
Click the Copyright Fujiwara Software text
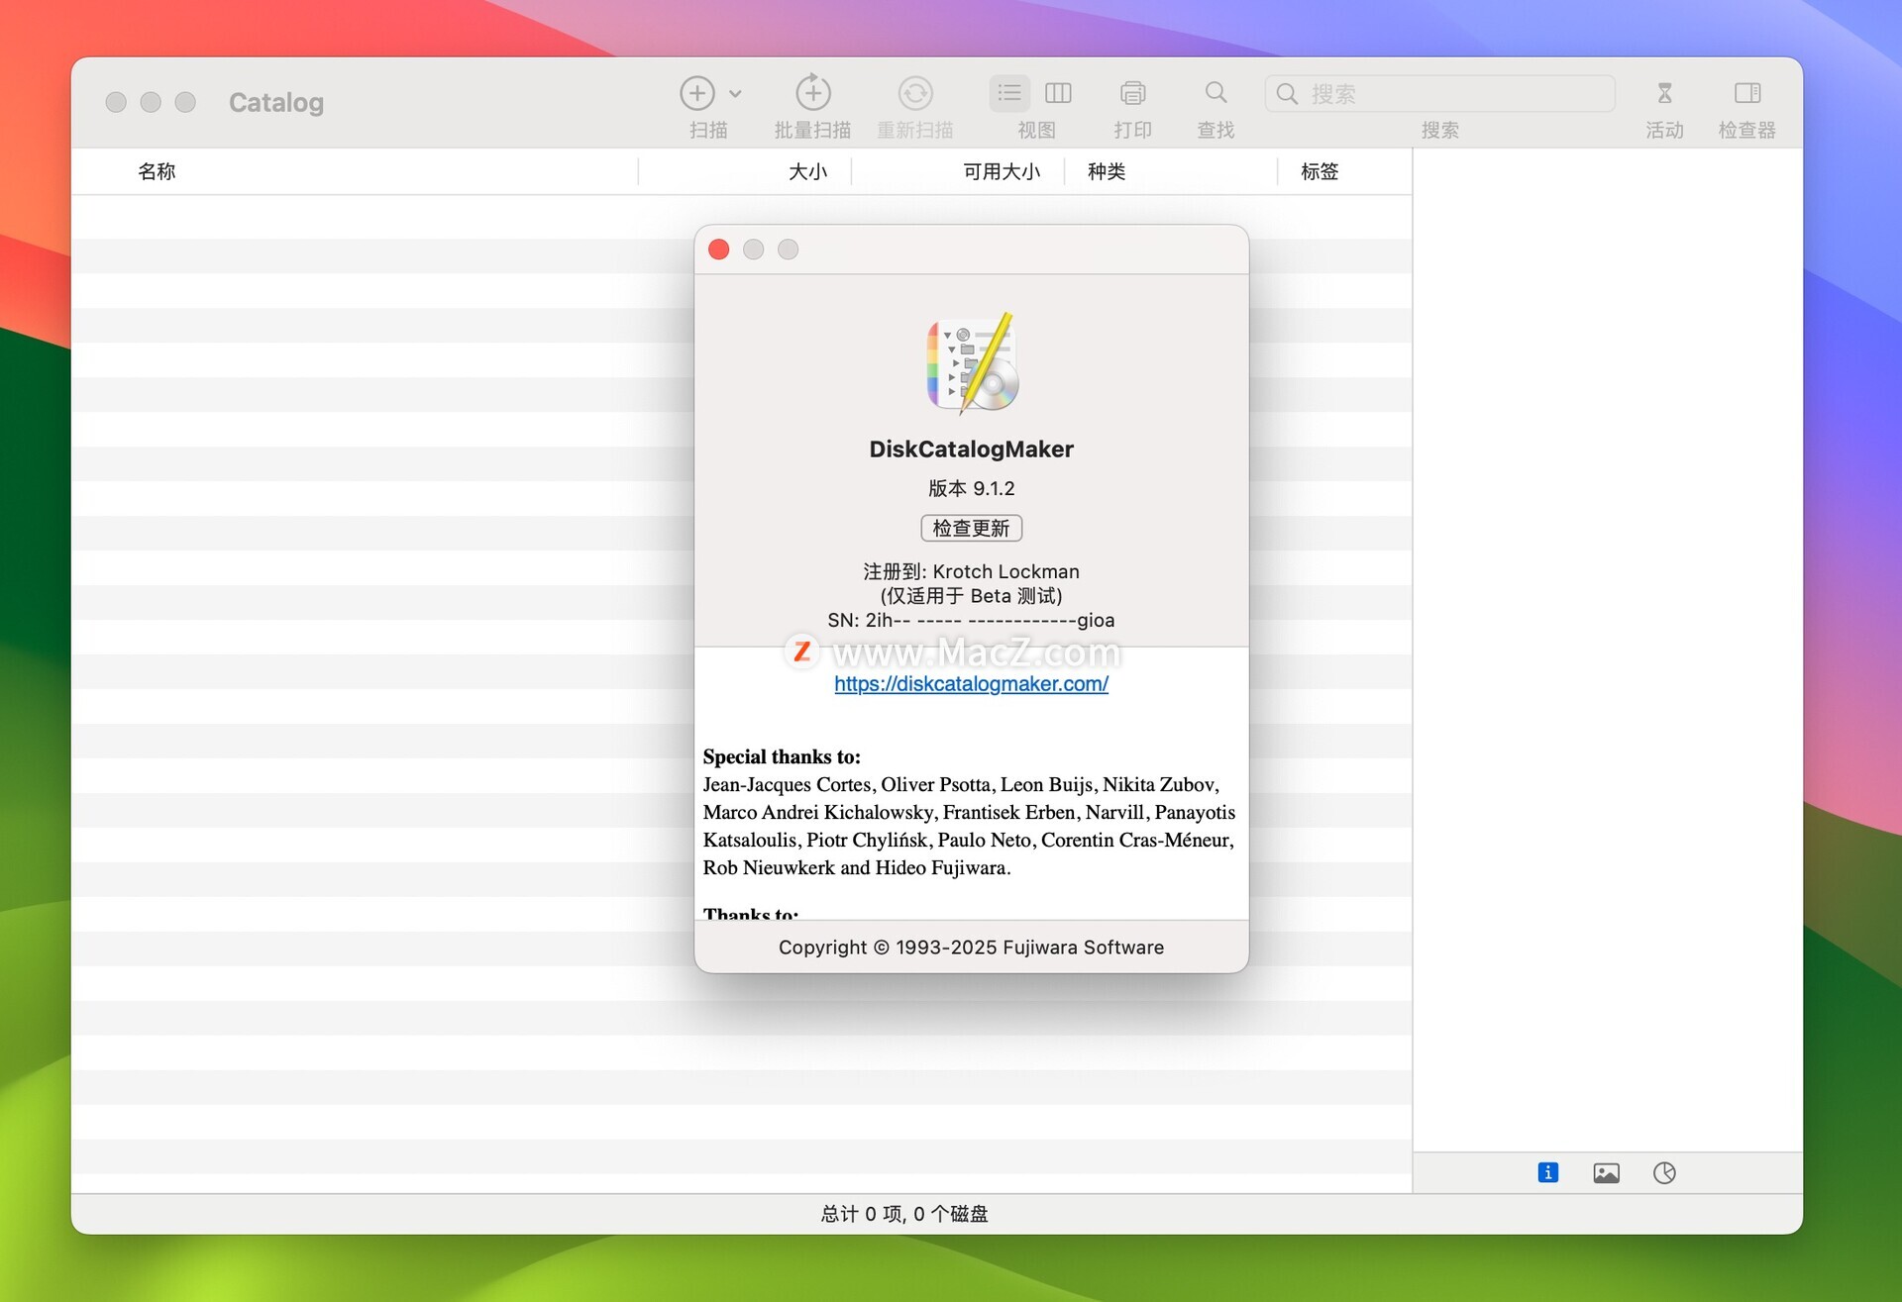[971, 948]
